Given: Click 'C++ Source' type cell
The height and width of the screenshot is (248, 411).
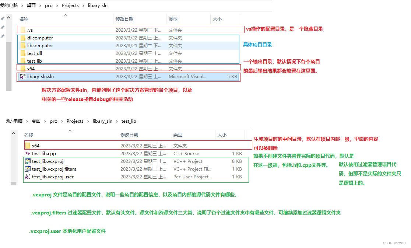Looking at the screenshot, I should 186,153.
